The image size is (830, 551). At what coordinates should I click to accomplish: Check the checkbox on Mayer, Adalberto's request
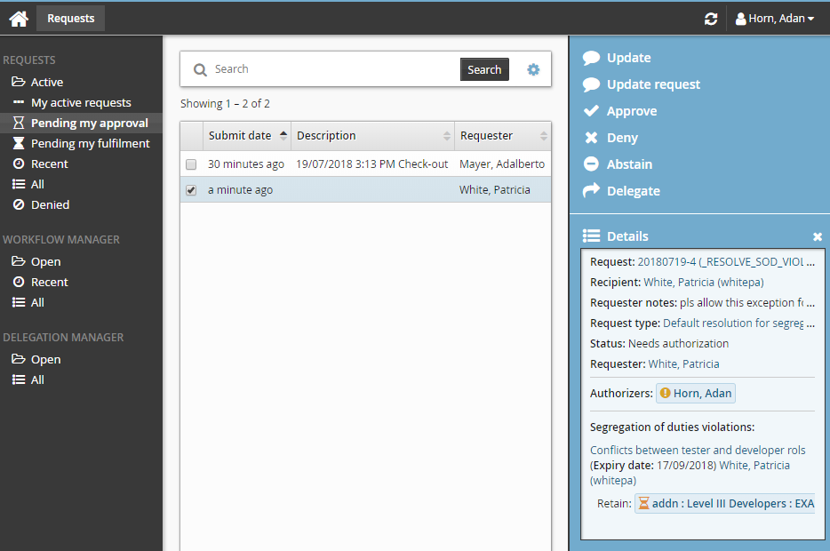coord(190,164)
